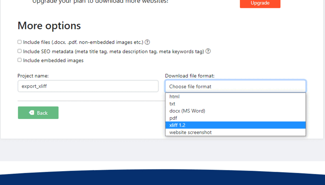Select pdf in the format dropdown
The image size is (325, 185).
pos(173,118)
